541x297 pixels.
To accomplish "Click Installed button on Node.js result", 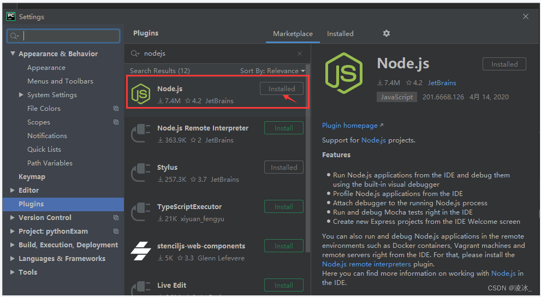I will click(282, 88).
